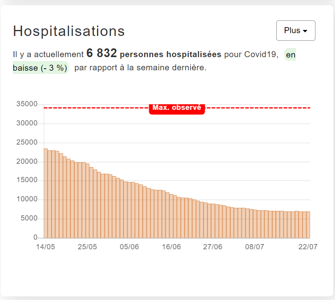Viewport: 335px width, 300px height.
Task: Click the green "baisse (- 3 %)" badge
Action: pos(40,68)
